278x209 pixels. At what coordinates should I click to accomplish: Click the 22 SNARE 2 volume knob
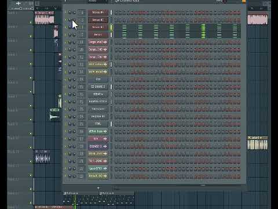point(74,87)
